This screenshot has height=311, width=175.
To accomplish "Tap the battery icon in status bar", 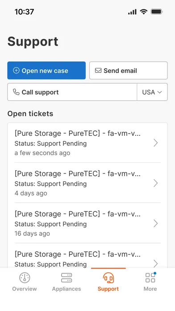I will (x=157, y=12).
